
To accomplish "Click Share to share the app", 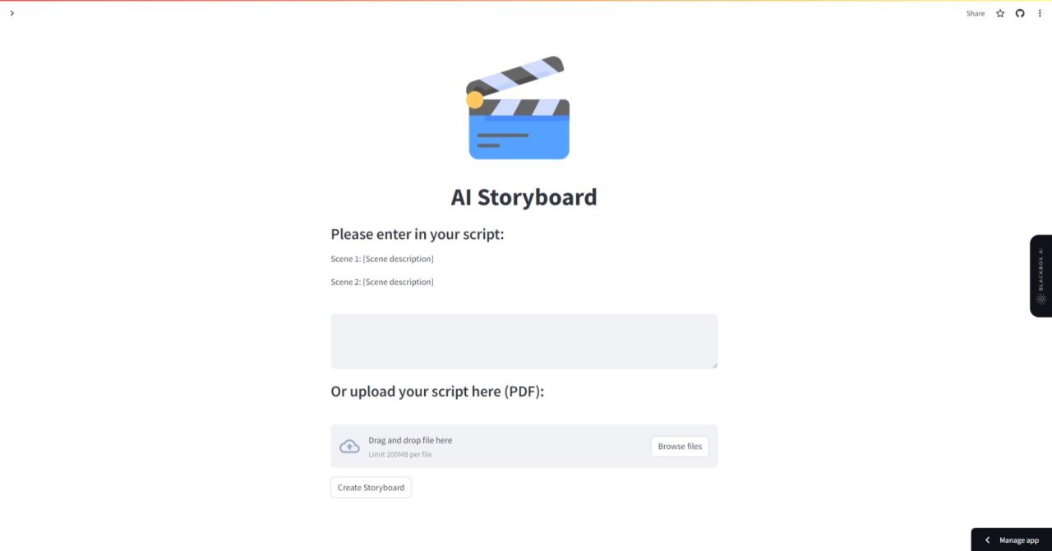I will point(975,13).
